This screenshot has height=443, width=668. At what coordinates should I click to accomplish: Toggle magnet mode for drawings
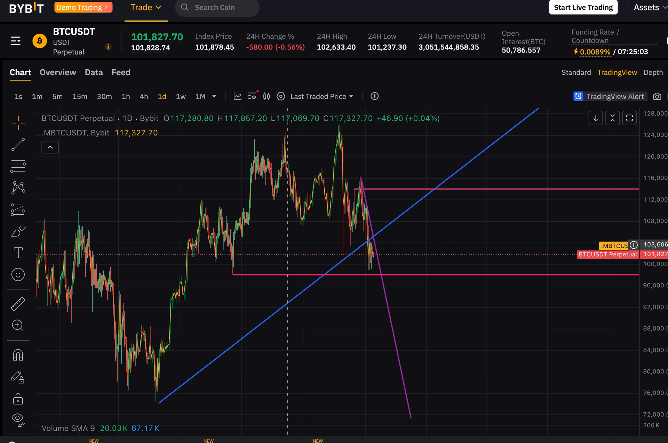pyautogui.click(x=18, y=355)
